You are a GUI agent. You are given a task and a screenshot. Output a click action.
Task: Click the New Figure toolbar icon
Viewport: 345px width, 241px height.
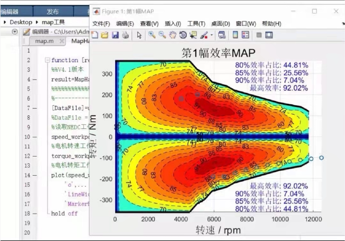click(95, 35)
